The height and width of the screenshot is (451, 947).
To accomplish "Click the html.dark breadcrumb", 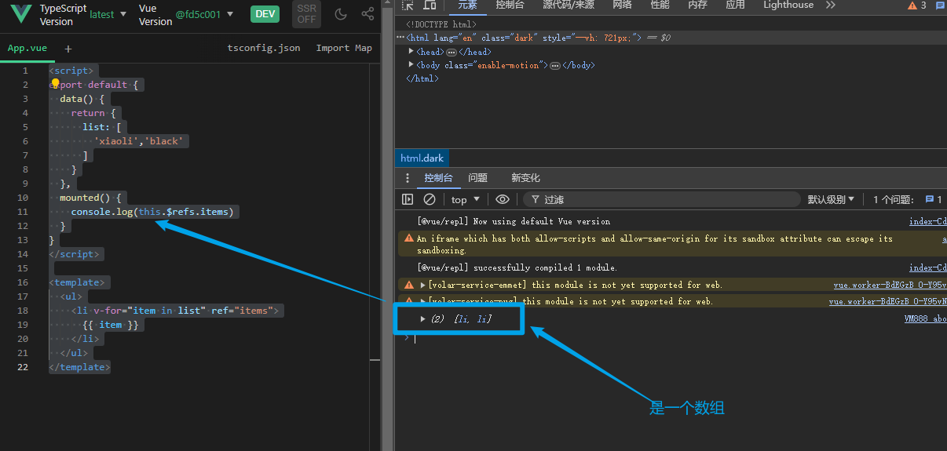I will click(422, 158).
